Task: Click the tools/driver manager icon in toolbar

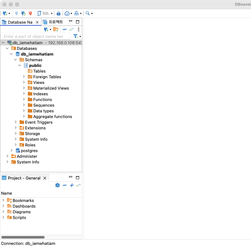Action: [77, 13]
